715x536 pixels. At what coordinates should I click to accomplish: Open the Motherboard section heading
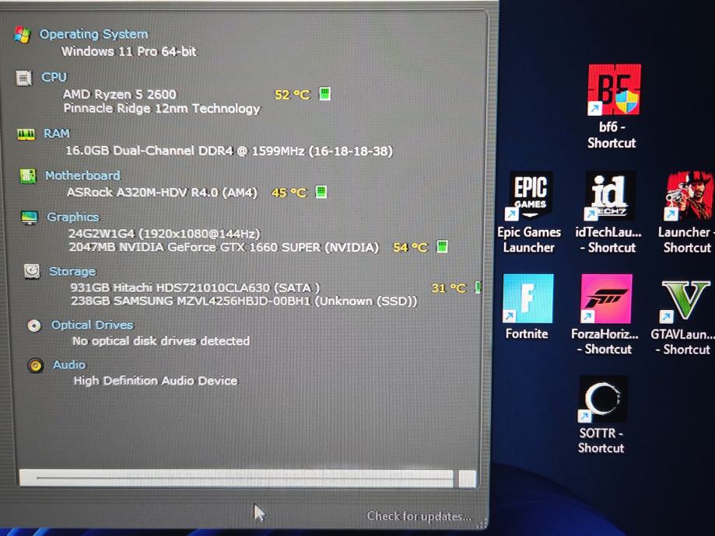tap(82, 176)
